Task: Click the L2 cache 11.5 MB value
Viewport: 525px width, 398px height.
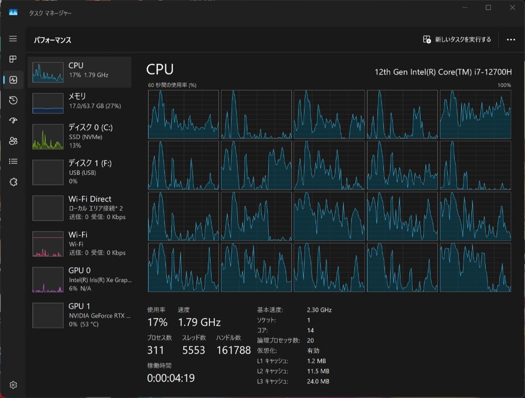Action: point(318,371)
